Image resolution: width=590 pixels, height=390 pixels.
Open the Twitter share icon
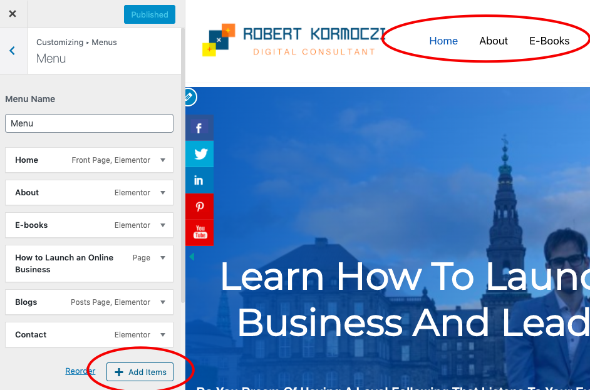point(199,154)
